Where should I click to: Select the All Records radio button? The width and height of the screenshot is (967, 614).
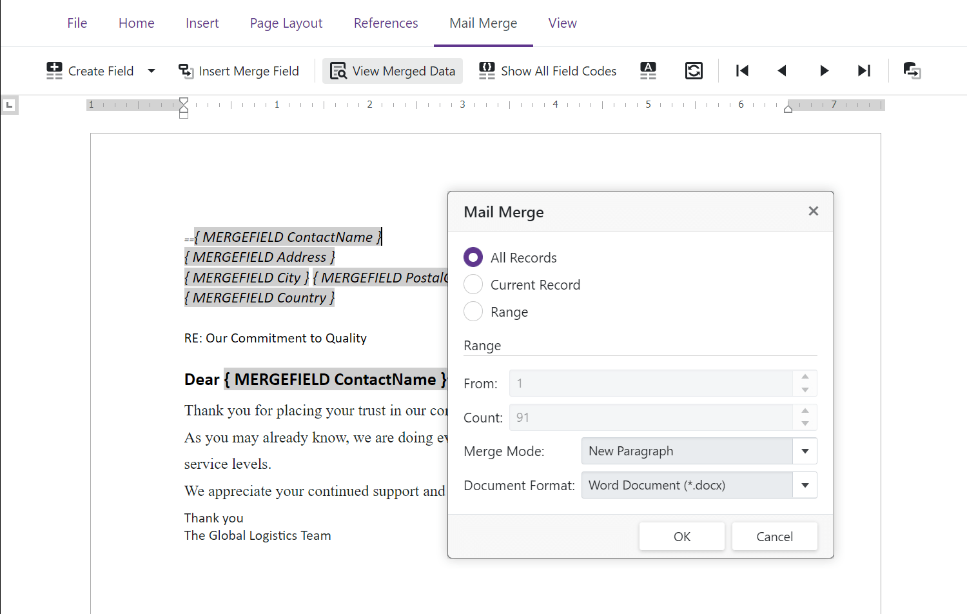click(x=473, y=257)
